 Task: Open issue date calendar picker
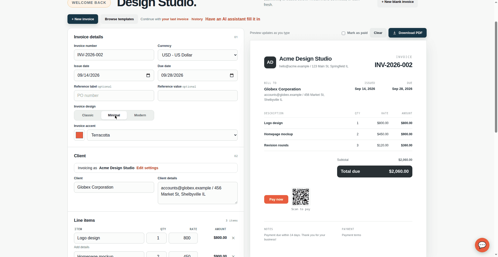click(148, 75)
